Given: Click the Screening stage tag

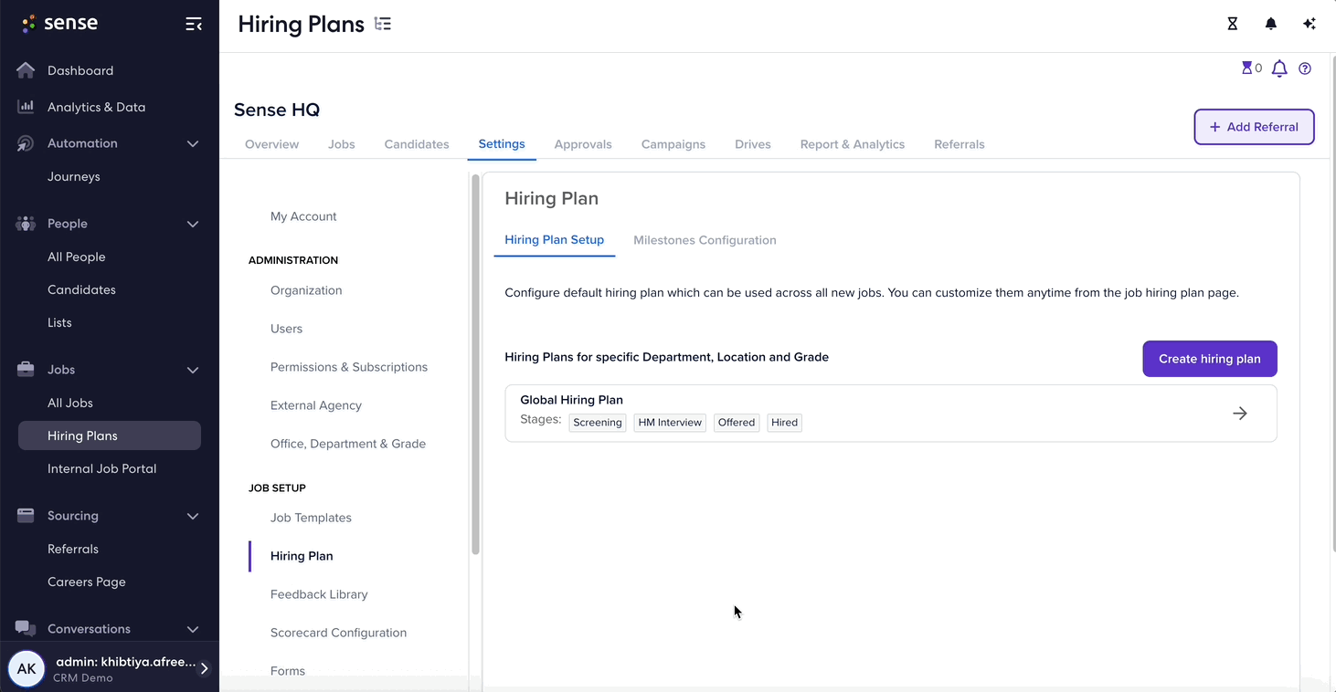Looking at the screenshot, I should (x=598, y=423).
